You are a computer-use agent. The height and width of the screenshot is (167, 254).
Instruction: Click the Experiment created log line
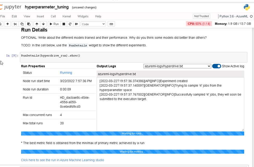[x=143, y=81]
